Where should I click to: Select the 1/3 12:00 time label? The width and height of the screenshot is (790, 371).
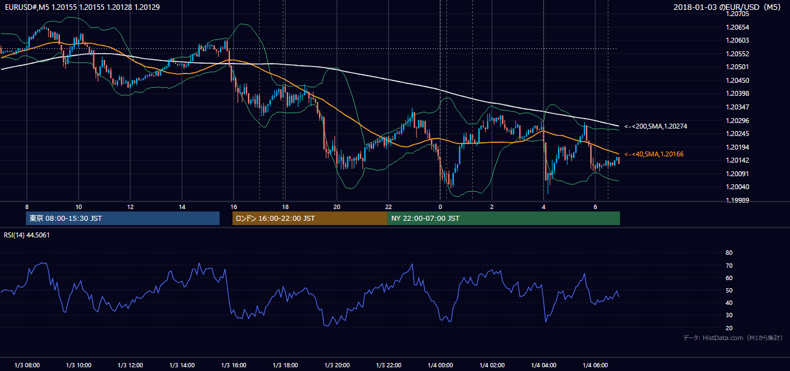130,365
